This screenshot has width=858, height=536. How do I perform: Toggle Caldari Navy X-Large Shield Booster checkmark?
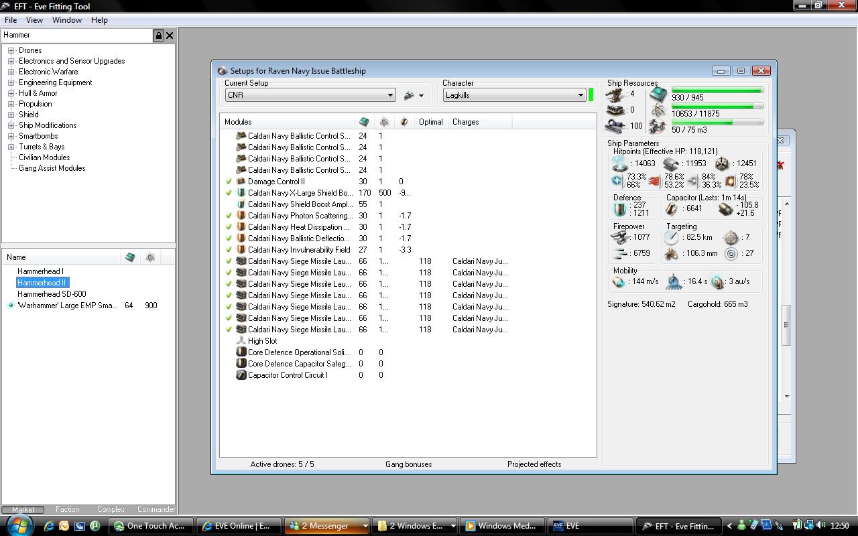(x=229, y=193)
